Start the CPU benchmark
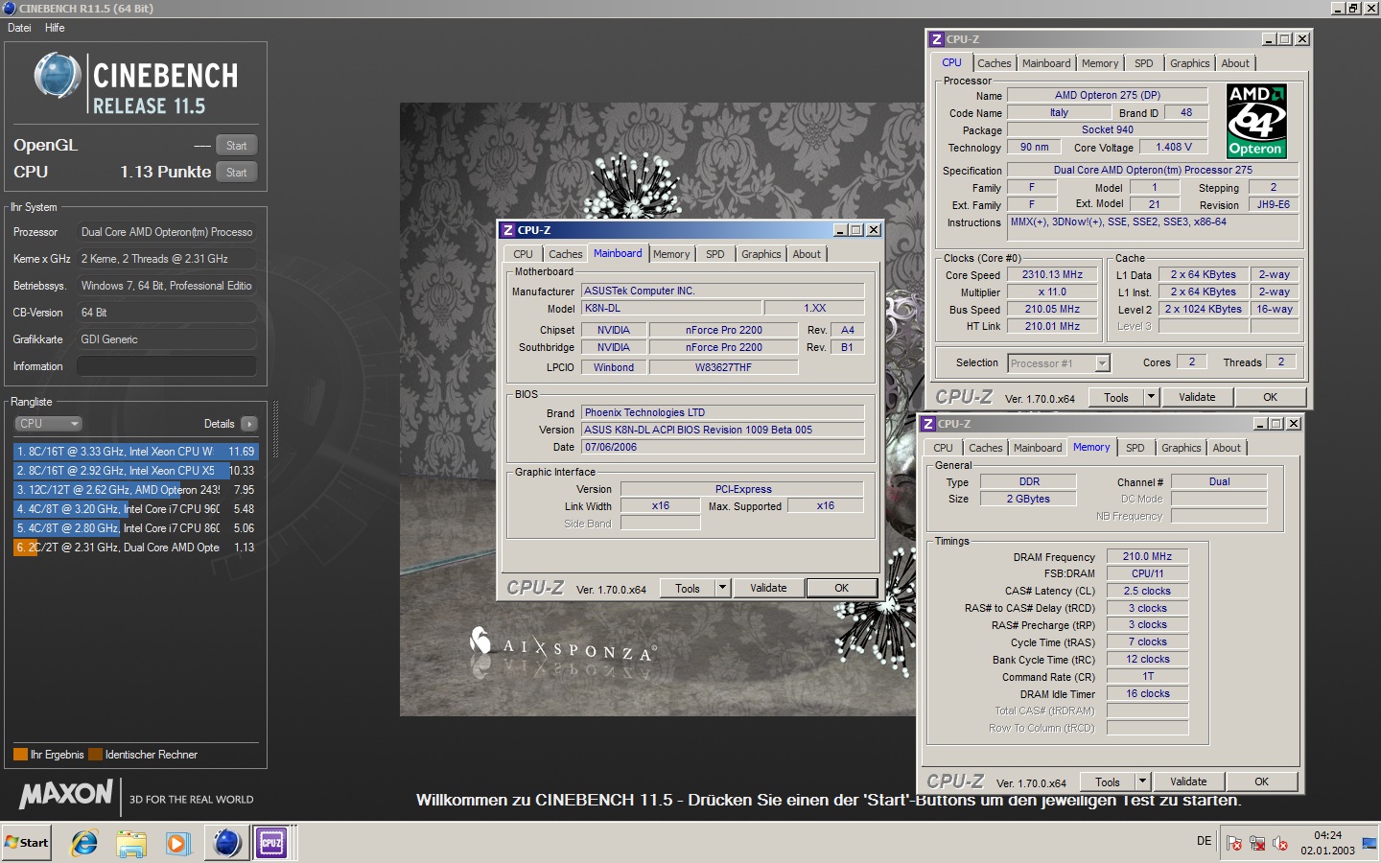This screenshot has height=863, width=1381. tap(236, 173)
